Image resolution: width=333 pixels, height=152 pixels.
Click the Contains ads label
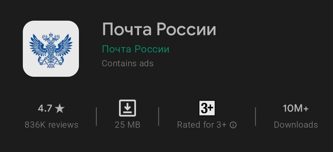coord(128,63)
